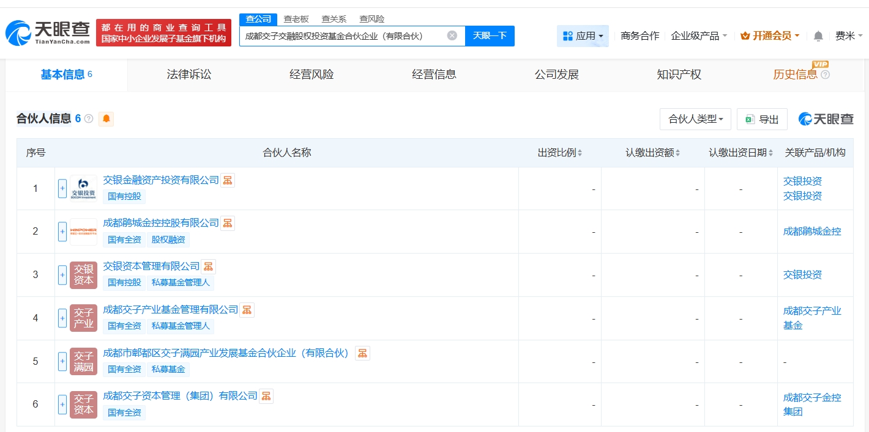
Task: Click 国有控股 tag under 交银金融资产投资
Action: pyautogui.click(x=124, y=196)
